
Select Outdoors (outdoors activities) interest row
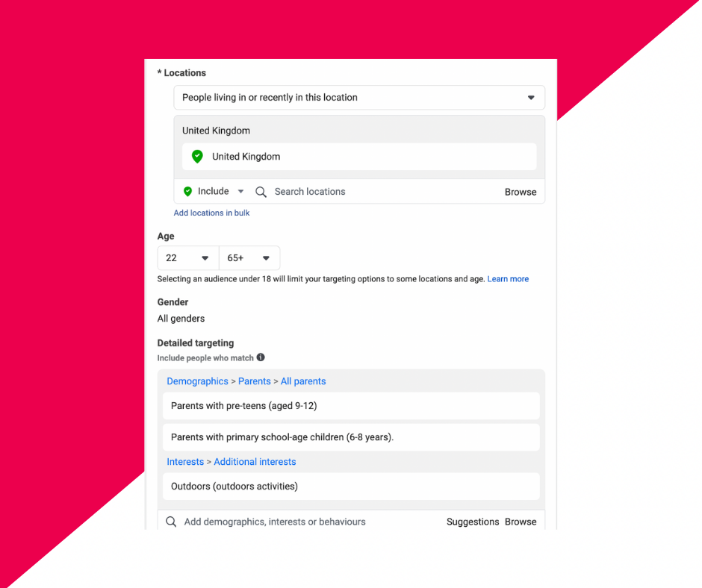(351, 487)
